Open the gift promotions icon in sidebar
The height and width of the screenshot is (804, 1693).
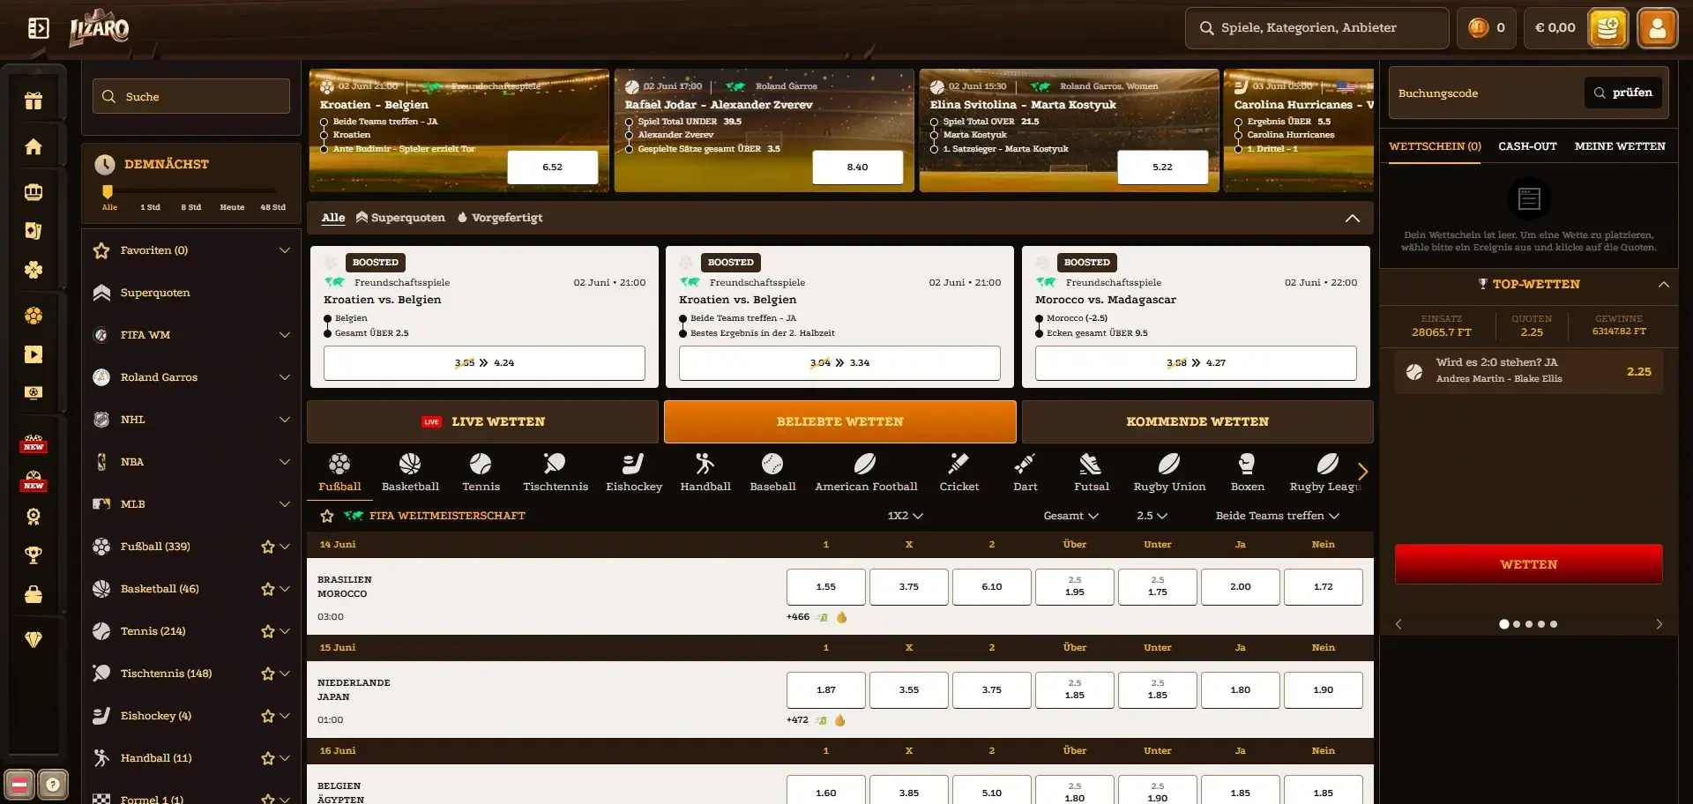pyautogui.click(x=34, y=100)
